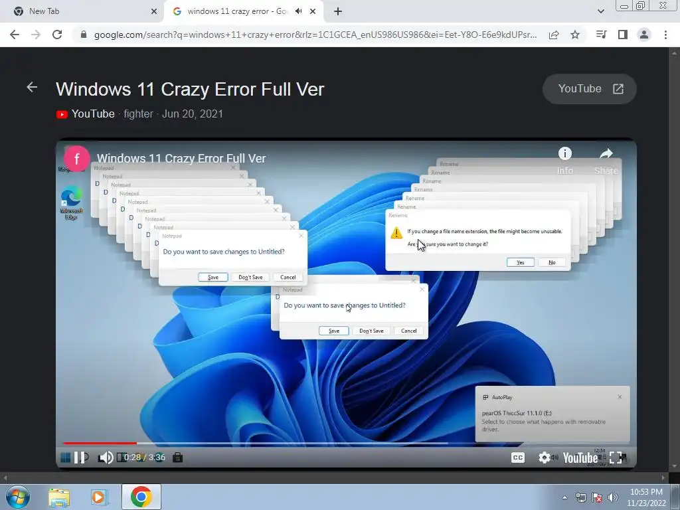The width and height of the screenshot is (680, 510).
Task: Mute the tab via speaker icon
Action: point(298,11)
